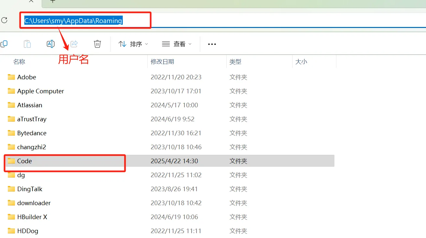This screenshot has width=426, height=238.
Task: Select the Rename icon
Action: [x=51, y=44]
